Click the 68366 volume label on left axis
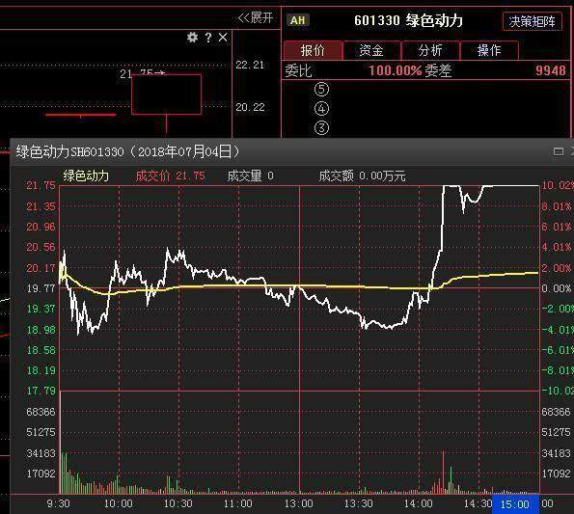Image resolution: width=574 pixels, height=514 pixels. 41,412
